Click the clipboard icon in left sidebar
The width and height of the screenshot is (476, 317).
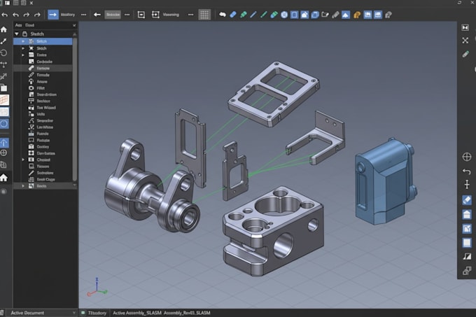(x=3, y=88)
